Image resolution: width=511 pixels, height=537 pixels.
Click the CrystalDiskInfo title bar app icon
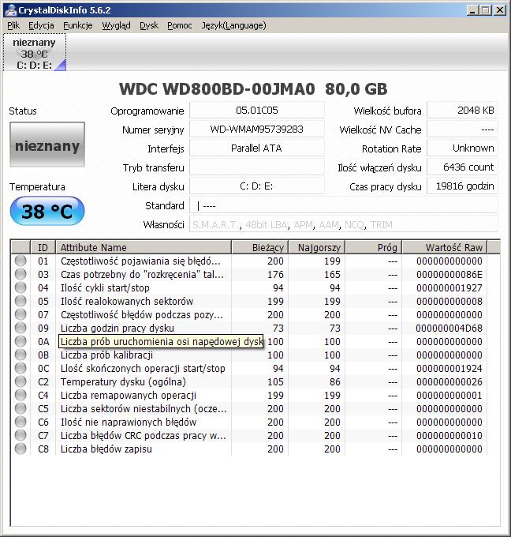click(10, 10)
